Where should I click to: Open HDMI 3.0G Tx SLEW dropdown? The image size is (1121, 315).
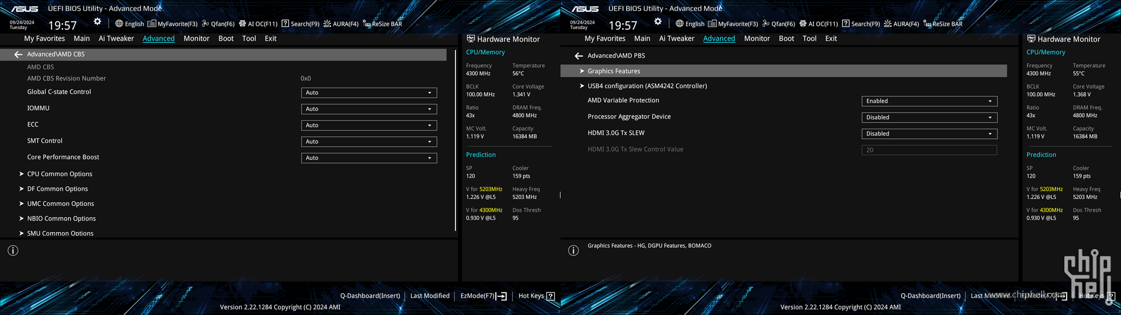click(x=929, y=134)
